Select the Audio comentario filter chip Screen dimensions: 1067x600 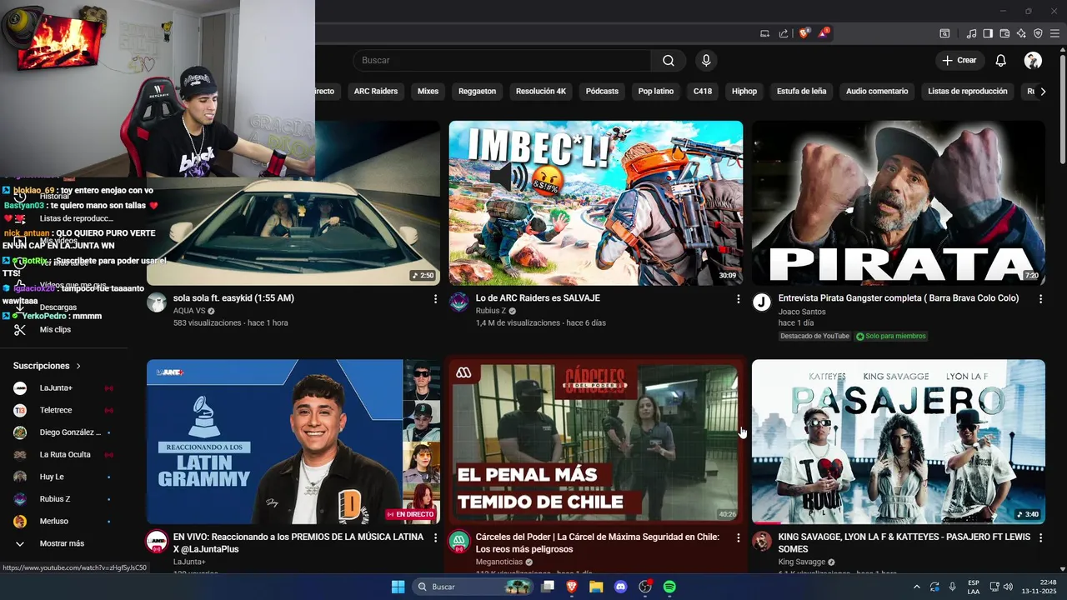click(877, 92)
